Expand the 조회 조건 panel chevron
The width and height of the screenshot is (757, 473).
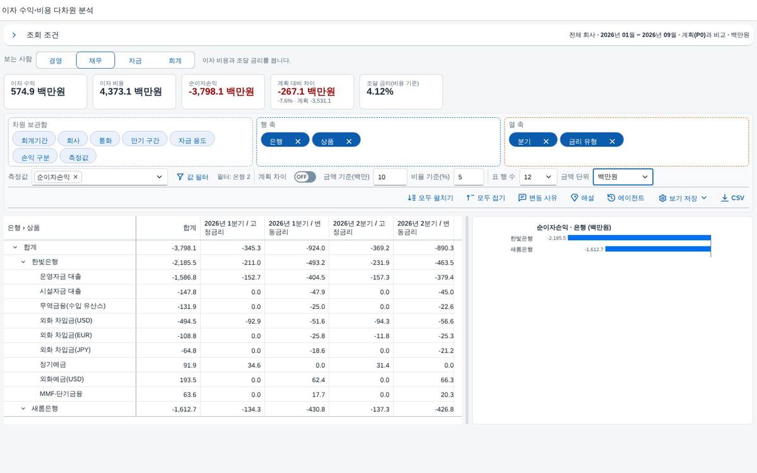click(x=14, y=35)
